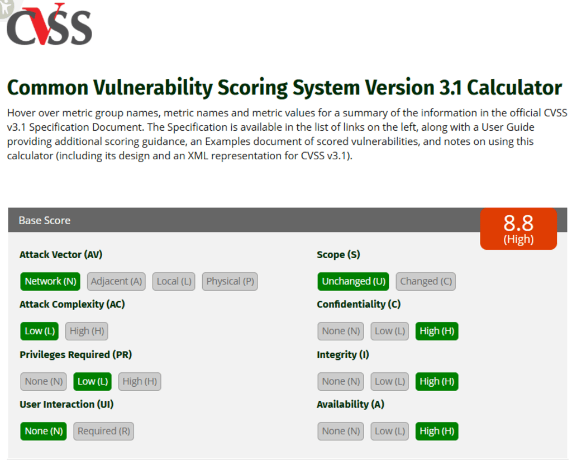This screenshot has height=465, width=572.
Task: Choose Unchanged (U) scope
Action: [354, 282]
